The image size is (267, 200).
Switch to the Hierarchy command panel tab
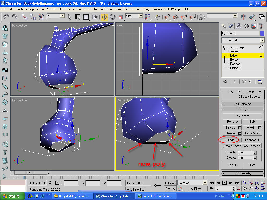coord(239,26)
